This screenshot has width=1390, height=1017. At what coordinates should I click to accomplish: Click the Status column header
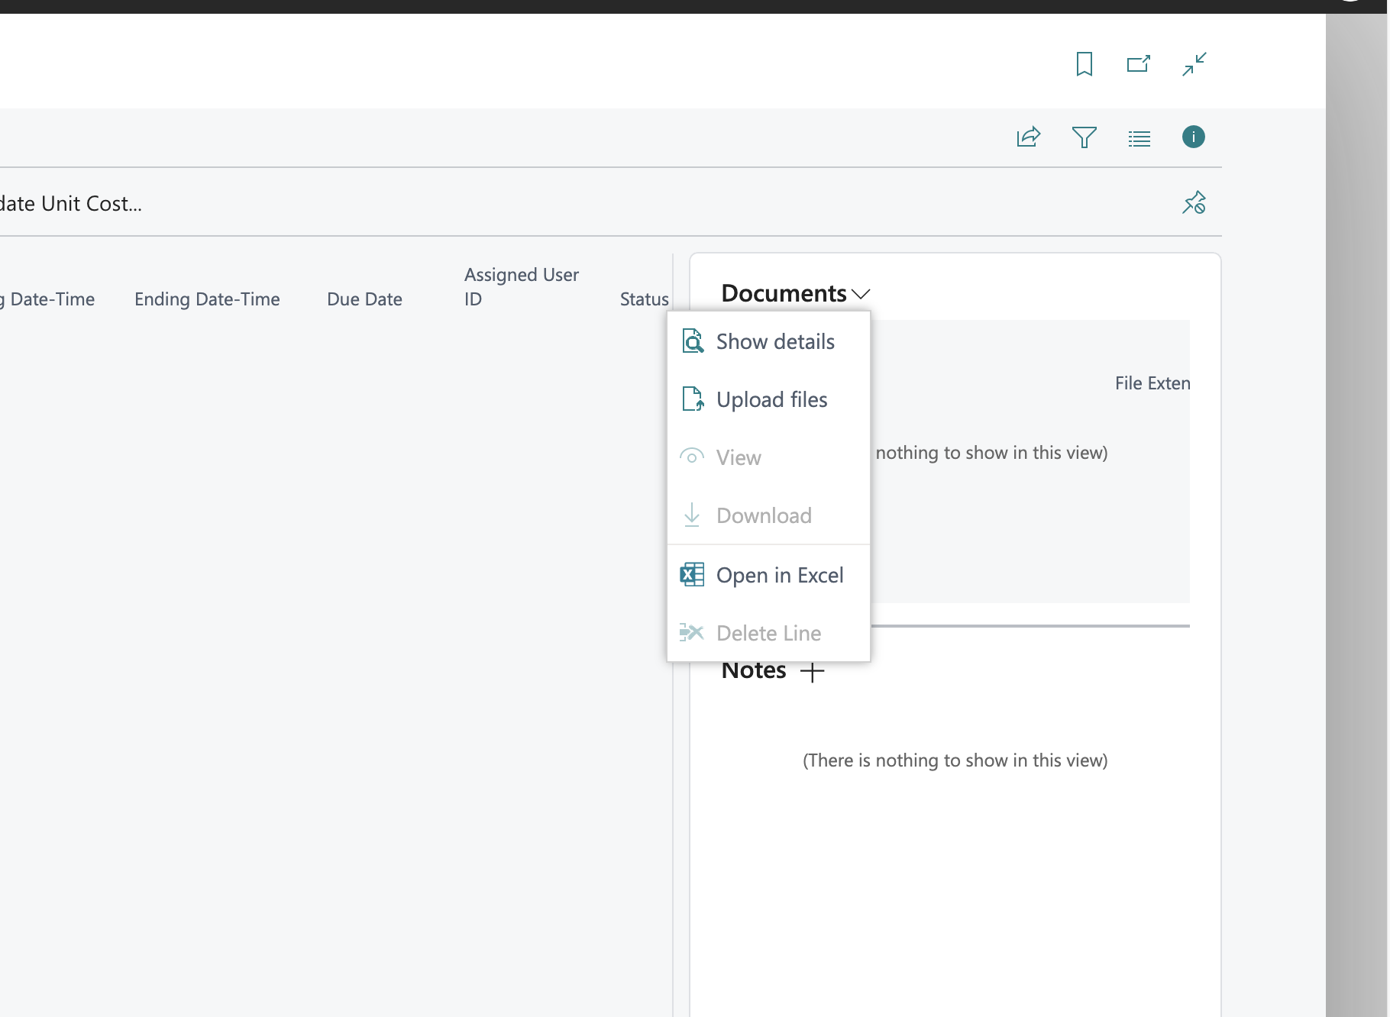pos(644,299)
